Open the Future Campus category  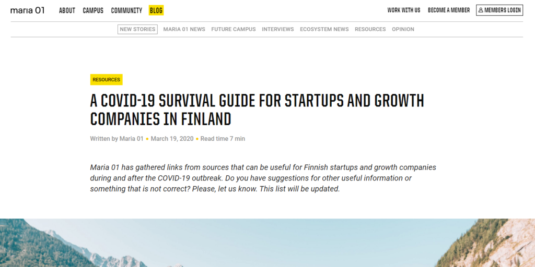point(234,29)
